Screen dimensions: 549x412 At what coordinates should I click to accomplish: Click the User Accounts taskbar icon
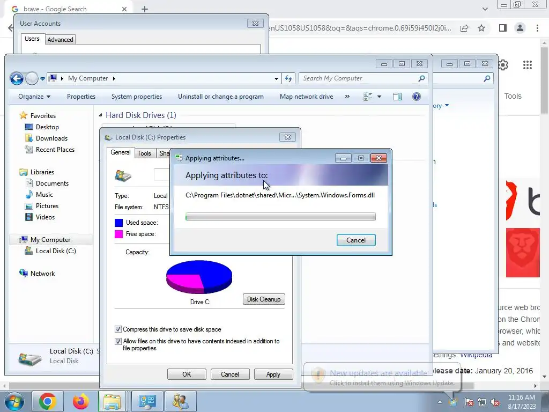point(181,401)
